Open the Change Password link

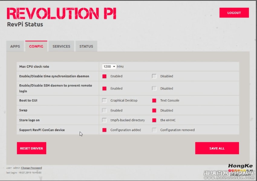pyautogui.click(x=31, y=168)
